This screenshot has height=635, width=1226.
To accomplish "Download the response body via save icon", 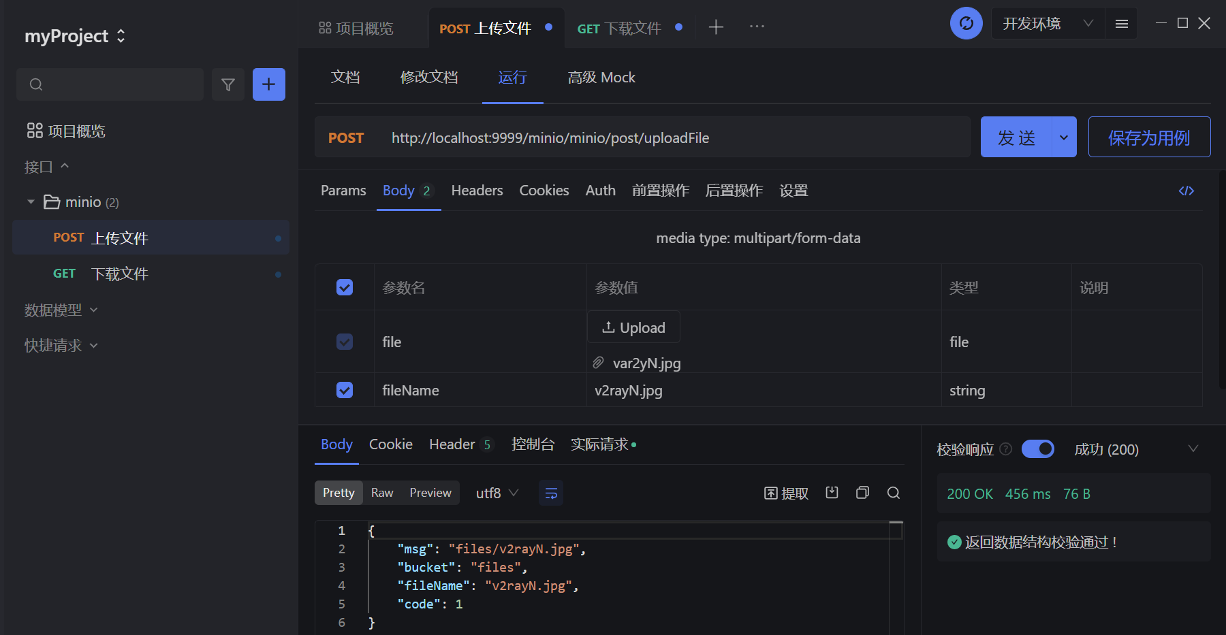I will click(832, 493).
